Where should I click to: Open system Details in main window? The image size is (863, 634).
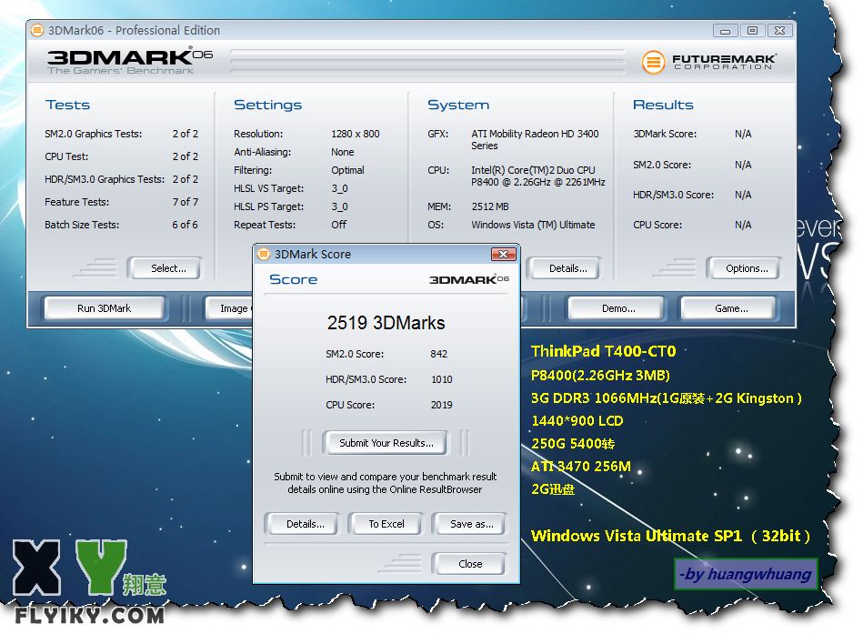[x=564, y=268]
